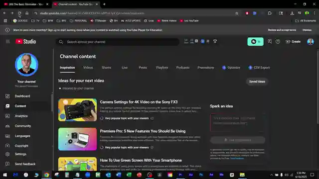Click the Spark an idea text box
This screenshot has height=179, width=319.
[x=238, y=123]
